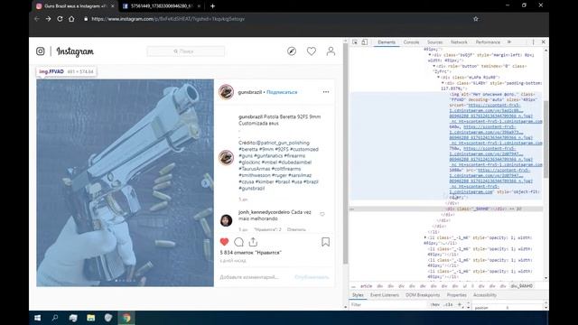Switch to DevTools Performance tab
Image resolution: width=578 pixels, height=325 pixels.
488,42
